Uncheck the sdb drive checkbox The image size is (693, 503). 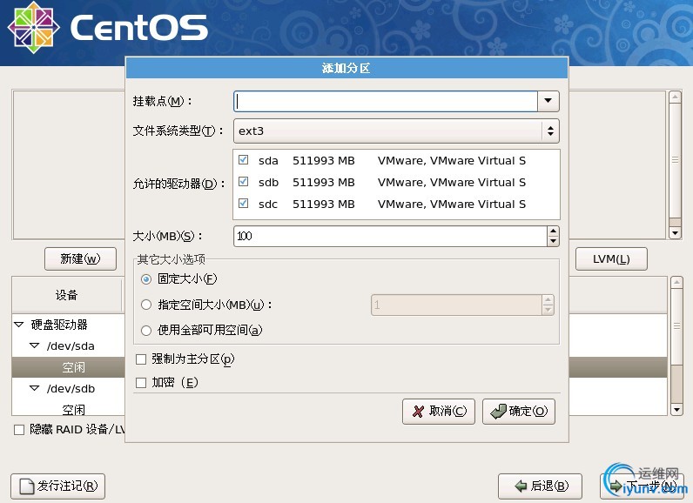243,182
